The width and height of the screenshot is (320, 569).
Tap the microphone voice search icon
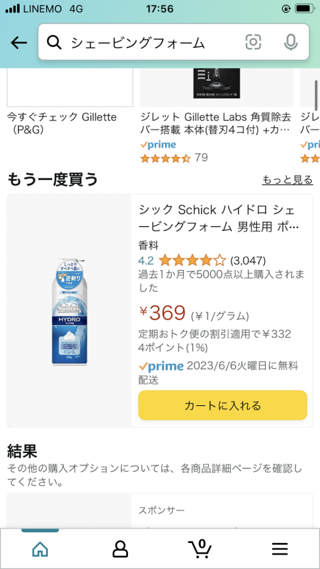290,43
